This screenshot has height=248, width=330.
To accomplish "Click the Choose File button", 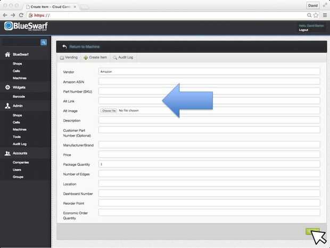I will 109,110.
